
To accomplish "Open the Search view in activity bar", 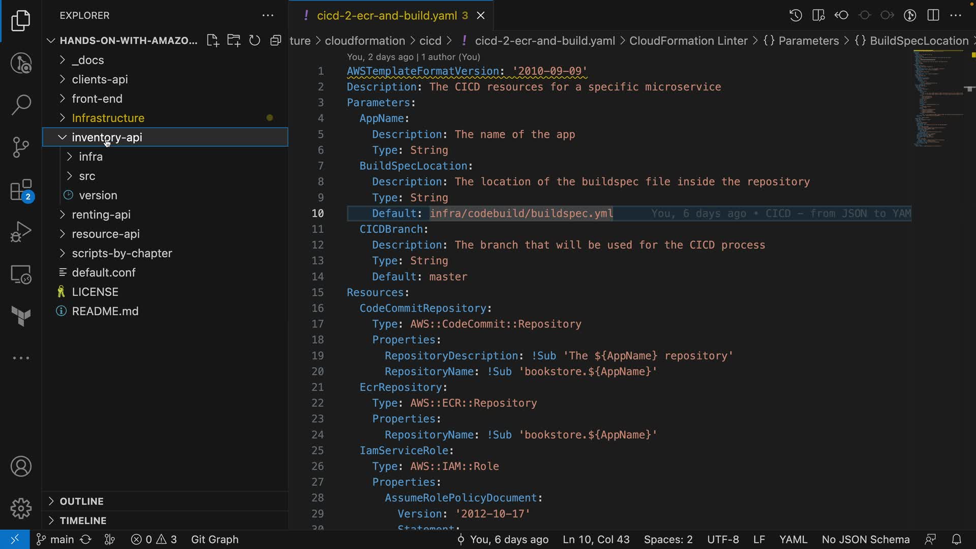I will coord(21,105).
